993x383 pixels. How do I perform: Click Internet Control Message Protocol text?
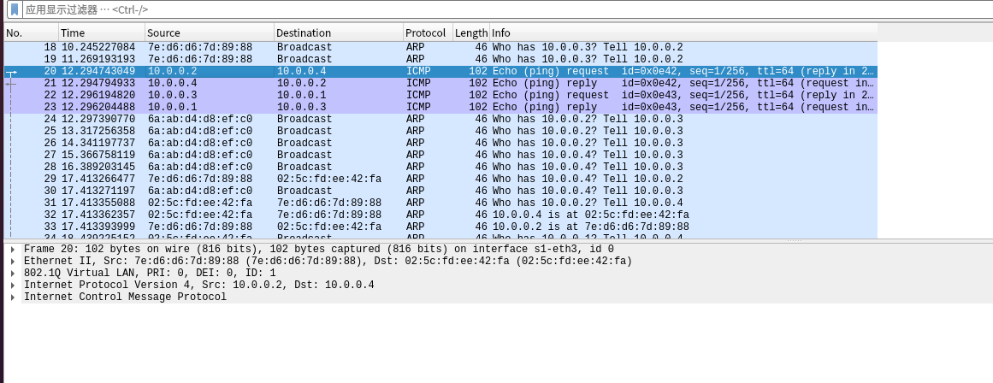125,298
